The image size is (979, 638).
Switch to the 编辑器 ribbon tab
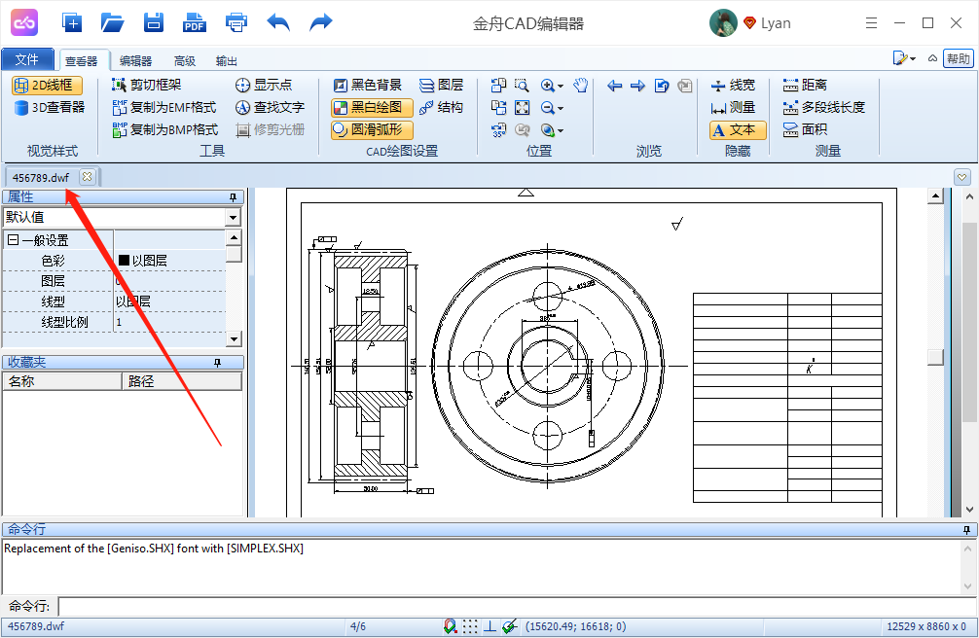(135, 60)
